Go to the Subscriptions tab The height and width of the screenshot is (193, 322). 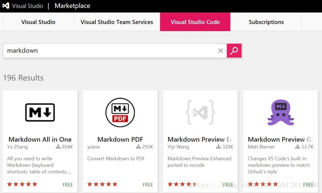[266, 22]
